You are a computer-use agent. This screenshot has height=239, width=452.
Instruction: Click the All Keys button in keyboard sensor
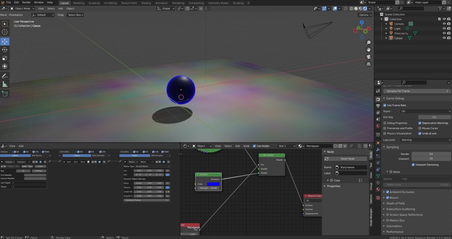click(x=39, y=171)
